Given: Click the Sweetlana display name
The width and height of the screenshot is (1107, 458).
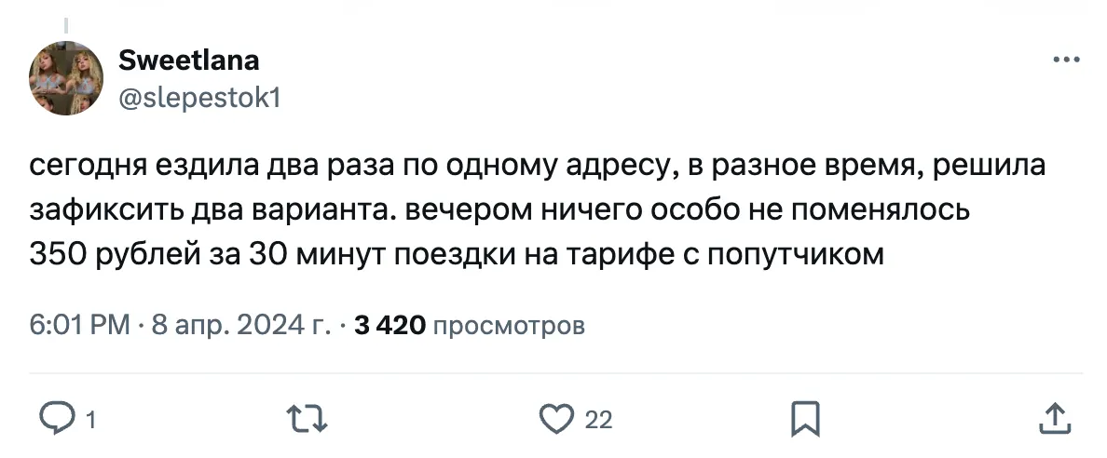Looking at the screenshot, I should tap(189, 61).
